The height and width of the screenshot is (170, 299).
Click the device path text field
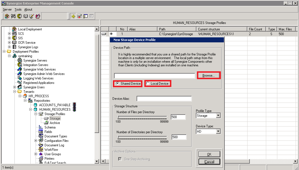154,76
